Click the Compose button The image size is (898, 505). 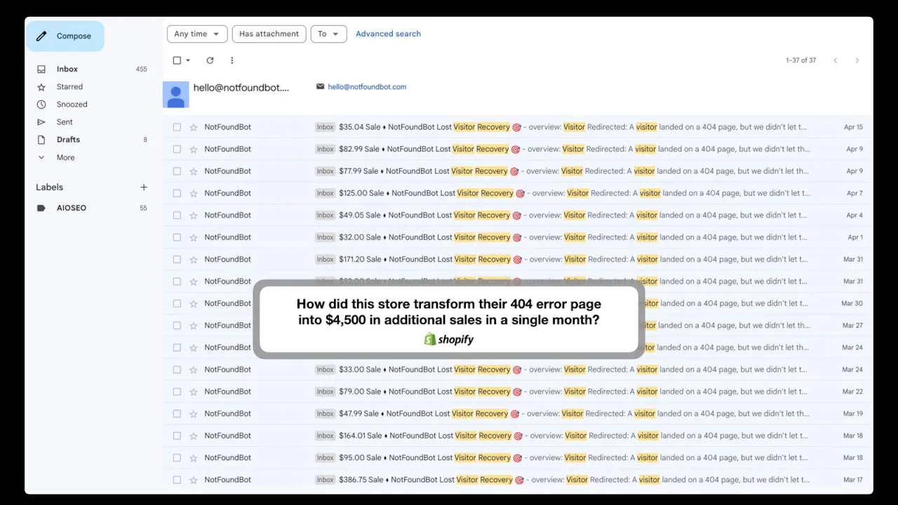point(65,36)
